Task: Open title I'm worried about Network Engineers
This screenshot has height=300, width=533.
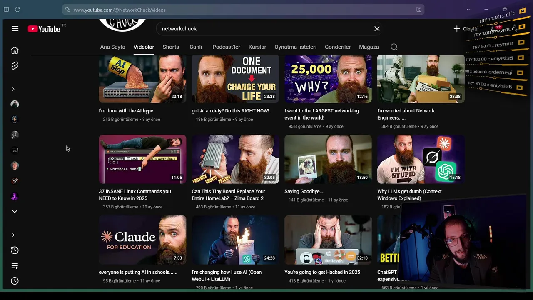Action: pos(406,114)
